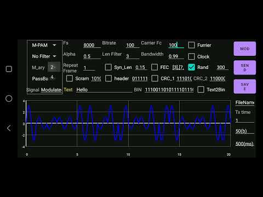Enable the Clock checkbox

191,56
